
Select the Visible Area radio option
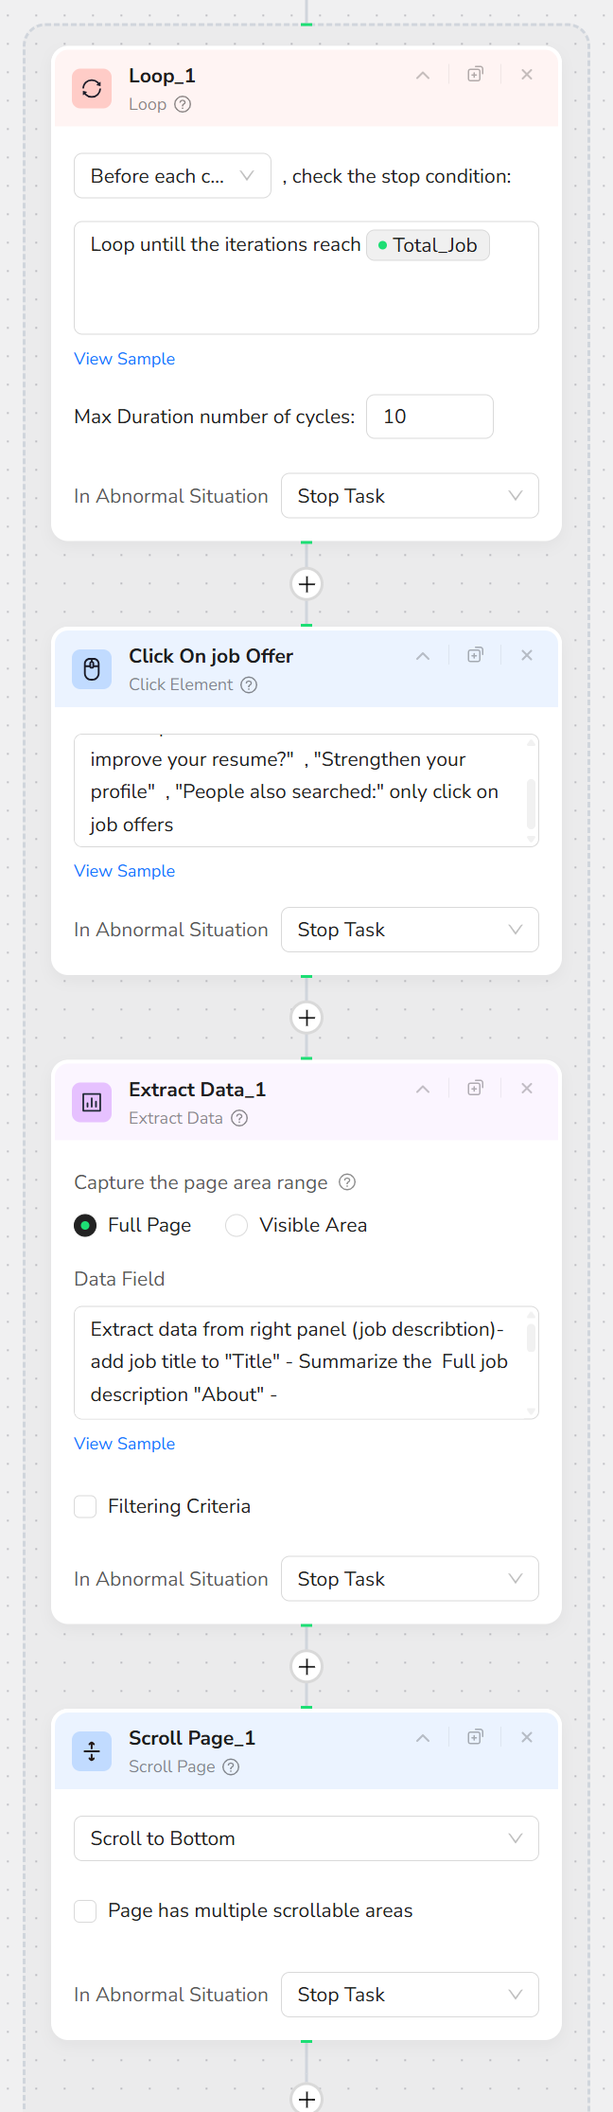236,1225
